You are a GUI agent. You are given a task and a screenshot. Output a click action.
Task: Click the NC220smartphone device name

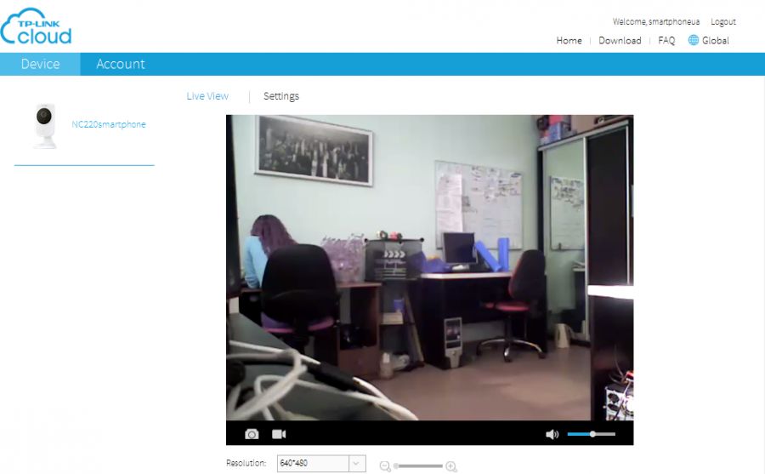109,124
